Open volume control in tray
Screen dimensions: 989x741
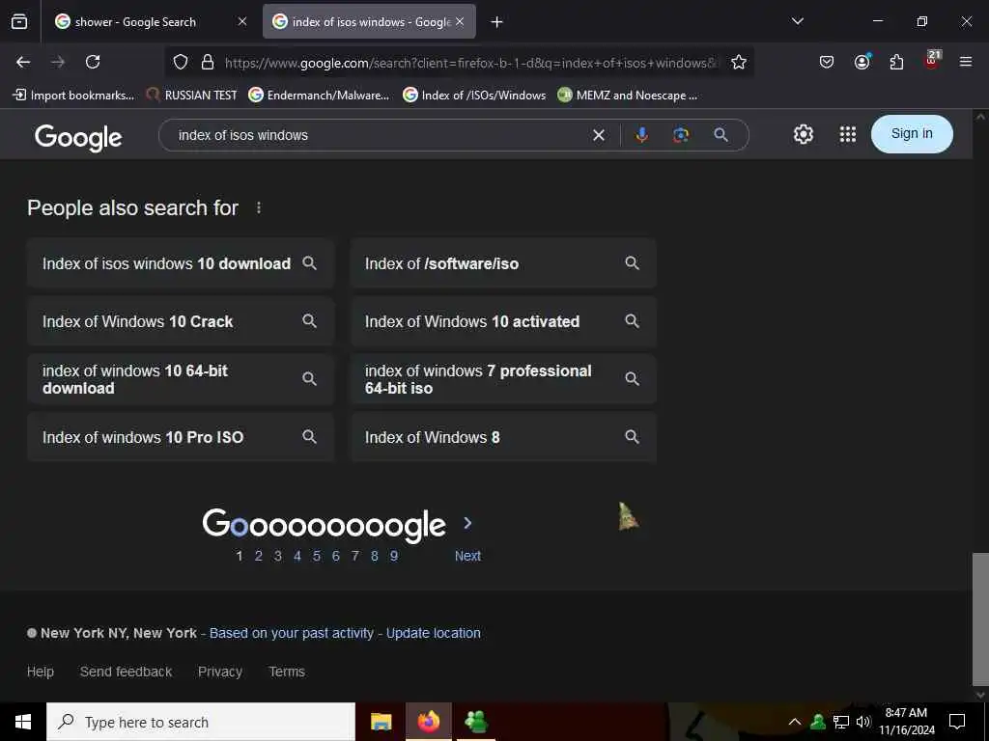coord(862,722)
